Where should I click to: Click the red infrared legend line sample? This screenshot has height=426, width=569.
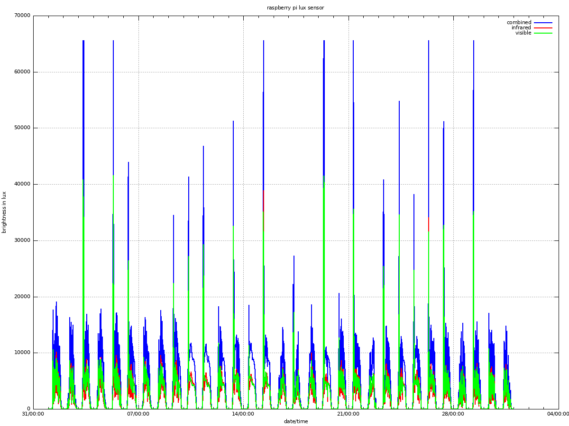pos(543,27)
